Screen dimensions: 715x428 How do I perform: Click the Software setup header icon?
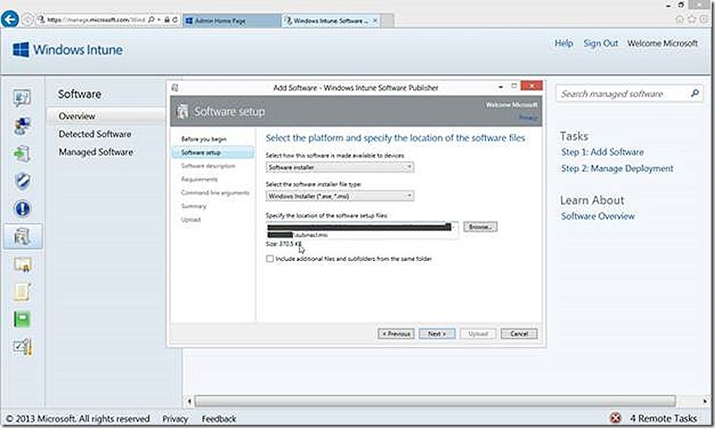(x=182, y=111)
